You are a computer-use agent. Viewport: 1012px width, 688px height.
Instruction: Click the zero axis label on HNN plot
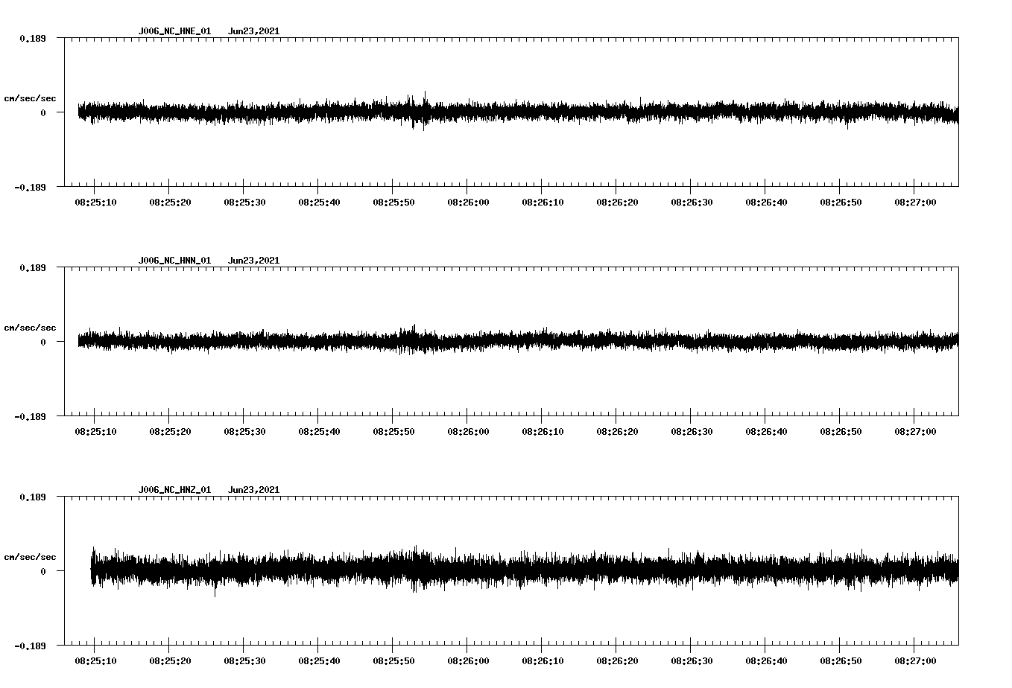[43, 342]
